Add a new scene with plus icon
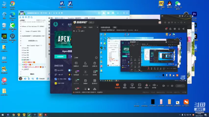Image resolution: width=209 pixels, height=117 pixels. [x=97, y=27]
